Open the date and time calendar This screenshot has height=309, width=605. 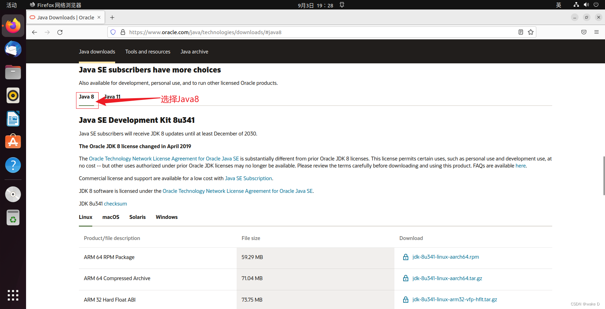point(316,5)
